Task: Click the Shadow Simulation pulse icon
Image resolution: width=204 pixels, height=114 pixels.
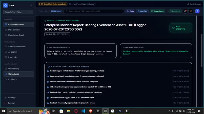Action: point(6,47)
